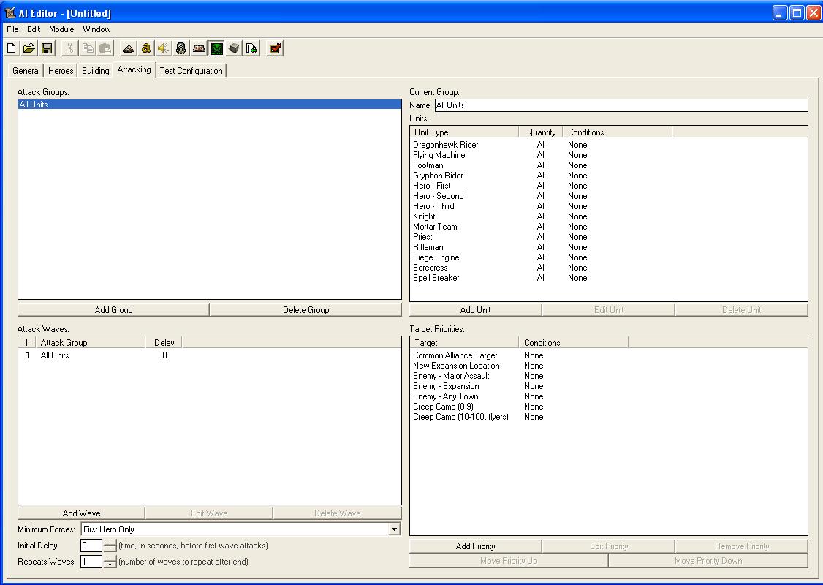Click the Move Priority Down button
823x585 pixels.
click(708, 561)
